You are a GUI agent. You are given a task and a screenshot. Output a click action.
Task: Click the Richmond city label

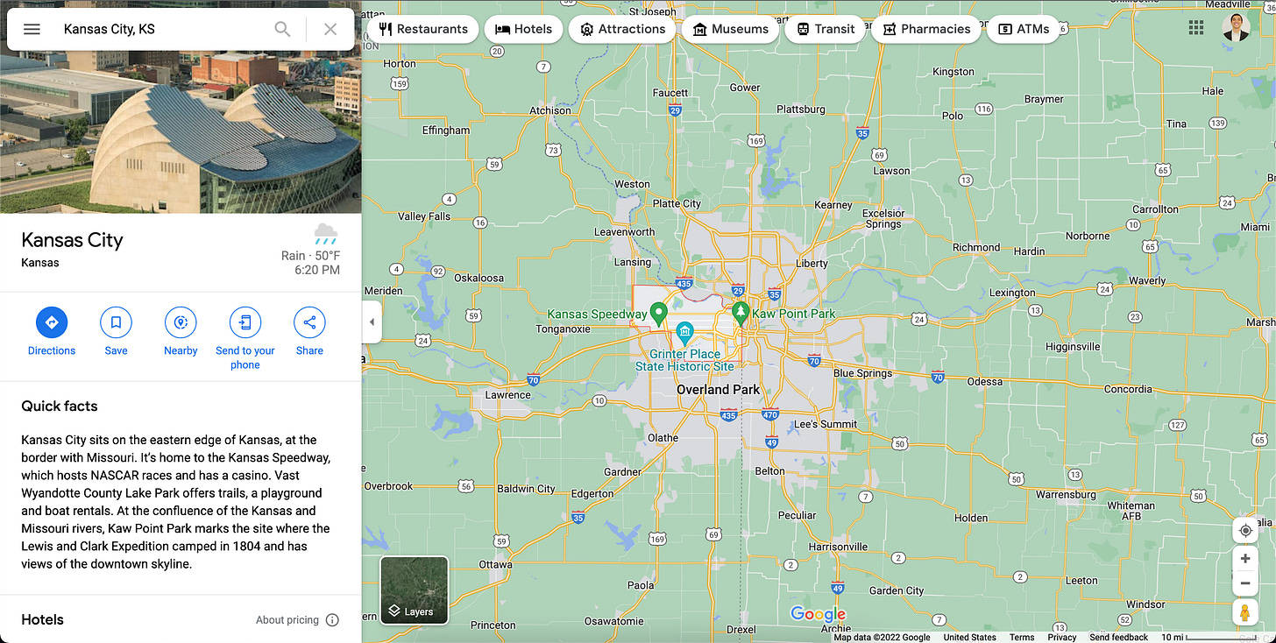point(975,248)
